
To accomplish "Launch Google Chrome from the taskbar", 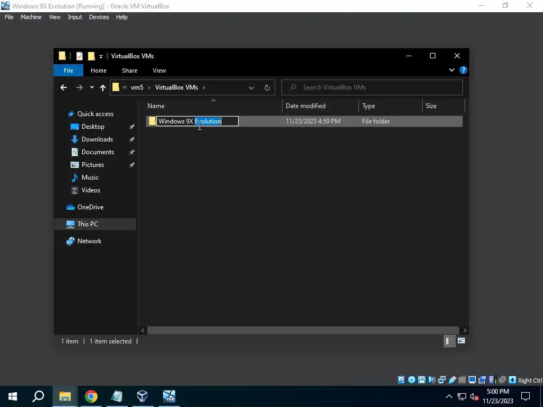I will point(91,396).
